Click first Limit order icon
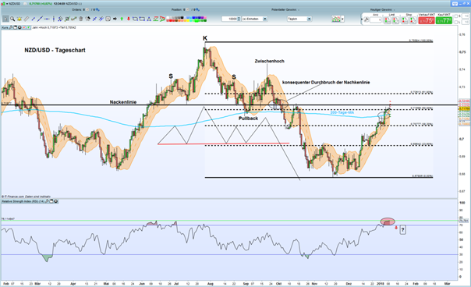 [x=387, y=20]
